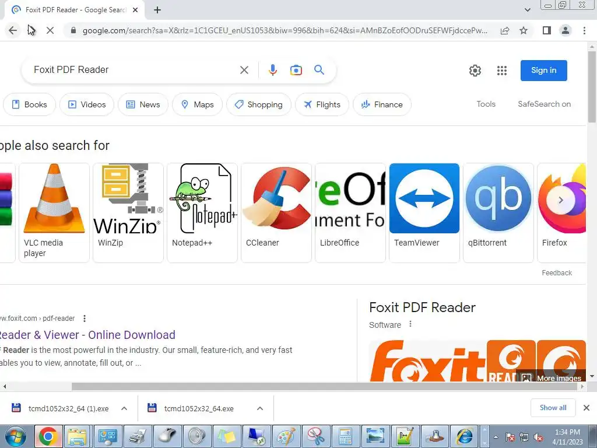597x448 pixels.
Task: Filter results by Books
Action: pyautogui.click(x=29, y=104)
